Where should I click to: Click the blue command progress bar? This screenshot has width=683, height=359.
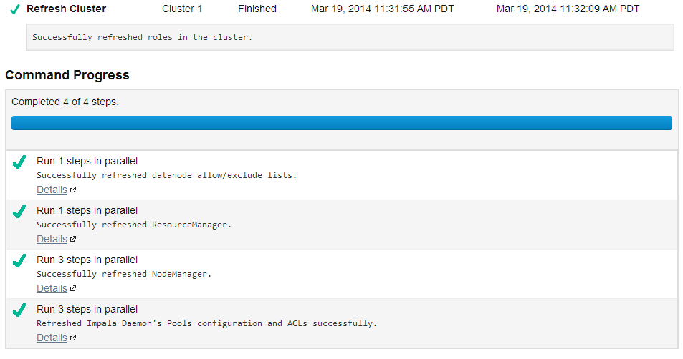click(341, 123)
